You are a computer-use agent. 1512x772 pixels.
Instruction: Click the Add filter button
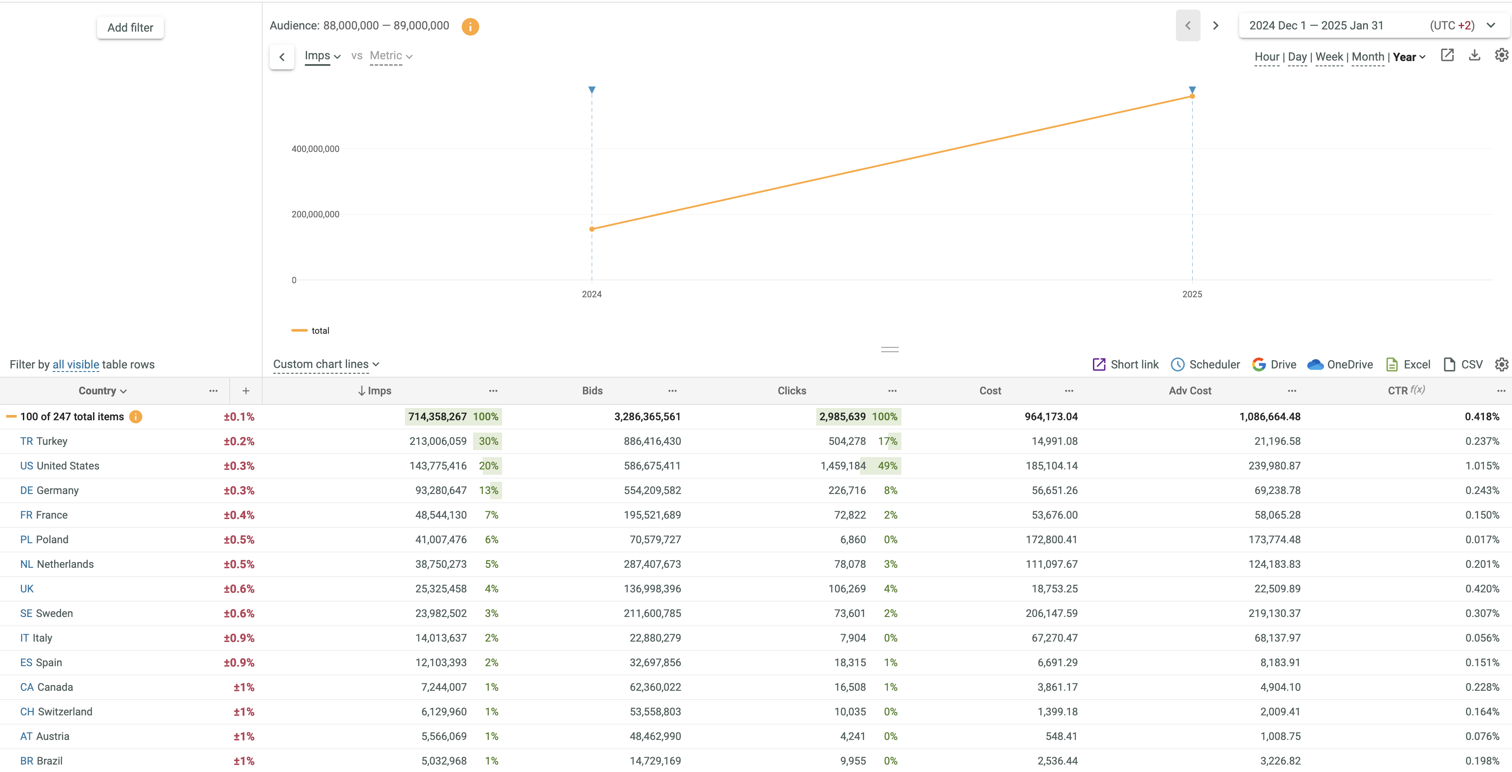click(x=130, y=28)
